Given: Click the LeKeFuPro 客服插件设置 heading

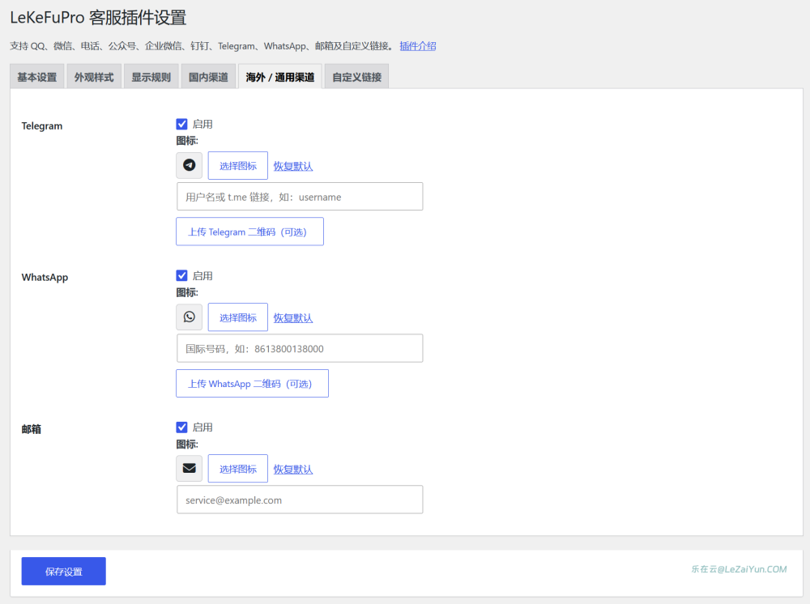Looking at the screenshot, I should pyautogui.click(x=98, y=18).
